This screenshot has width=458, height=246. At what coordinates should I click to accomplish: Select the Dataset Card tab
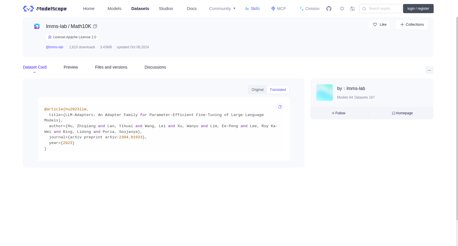click(x=35, y=67)
